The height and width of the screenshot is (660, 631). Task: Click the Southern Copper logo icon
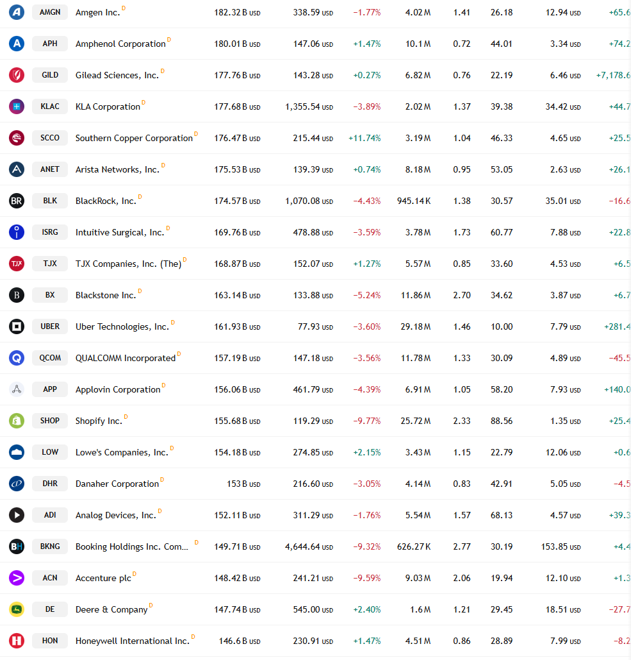coord(17,138)
